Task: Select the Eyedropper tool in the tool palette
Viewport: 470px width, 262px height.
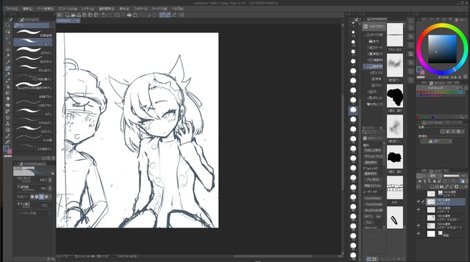Action: [x=8, y=62]
